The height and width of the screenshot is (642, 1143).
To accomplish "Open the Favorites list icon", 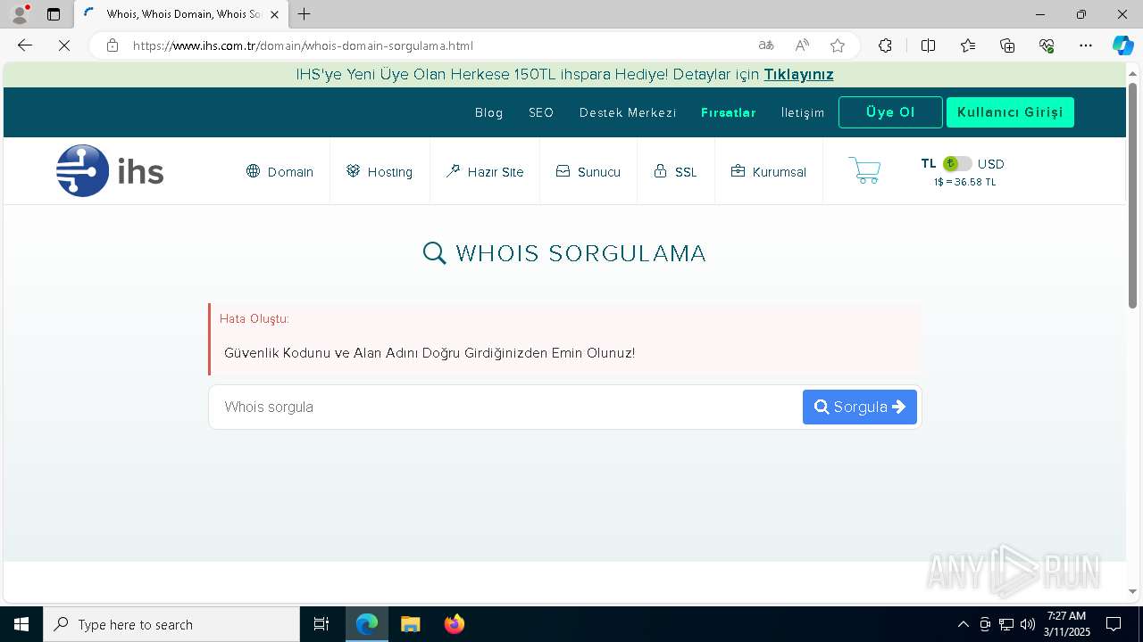I will pyautogui.click(x=968, y=45).
